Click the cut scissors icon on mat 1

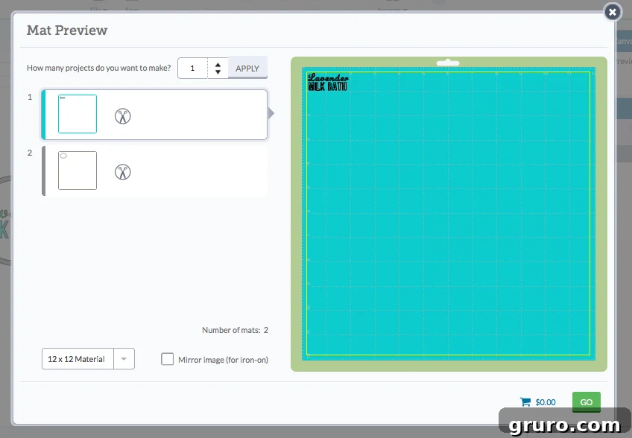tap(122, 116)
